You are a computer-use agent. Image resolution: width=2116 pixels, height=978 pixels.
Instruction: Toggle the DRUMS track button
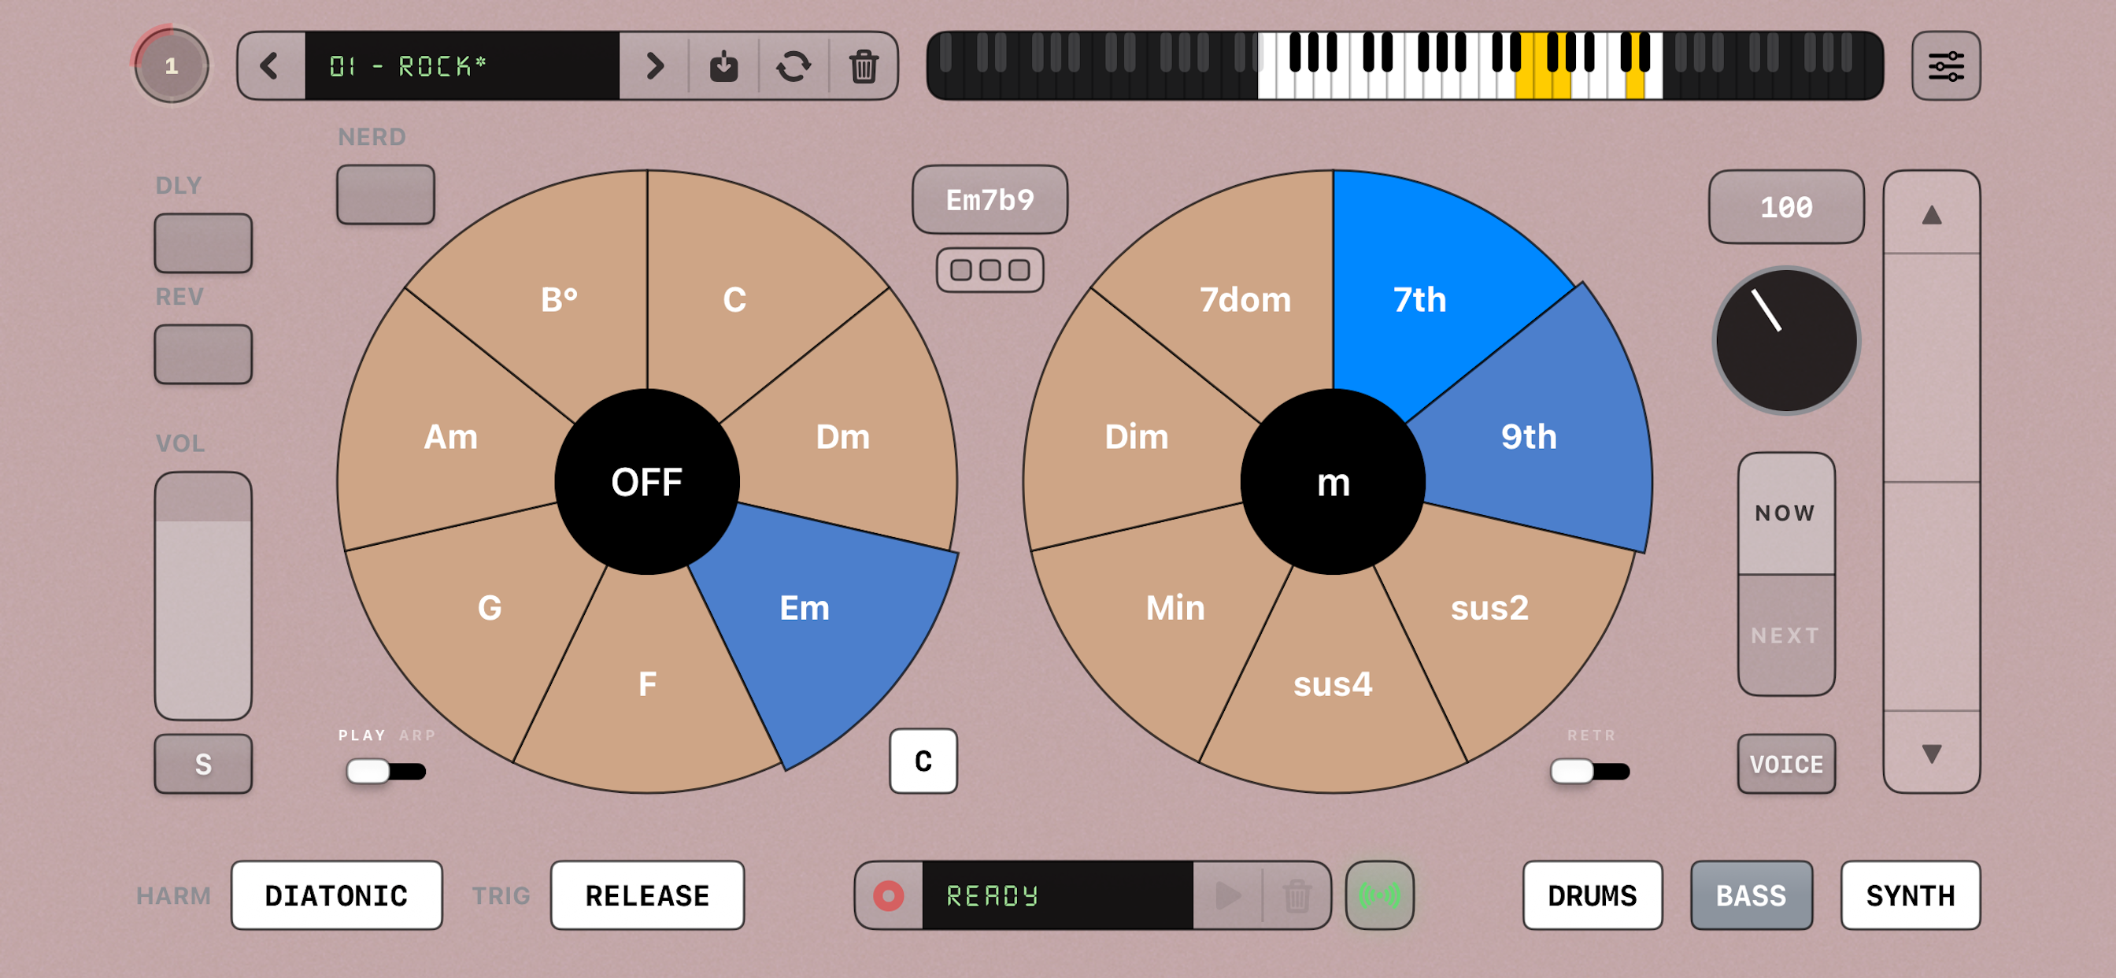click(x=1592, y=895)
